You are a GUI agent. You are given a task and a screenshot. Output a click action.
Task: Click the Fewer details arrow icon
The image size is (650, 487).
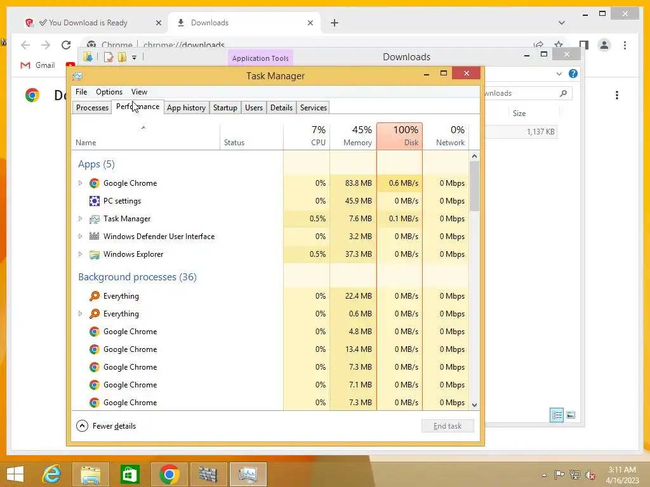[x=82, y=425]
